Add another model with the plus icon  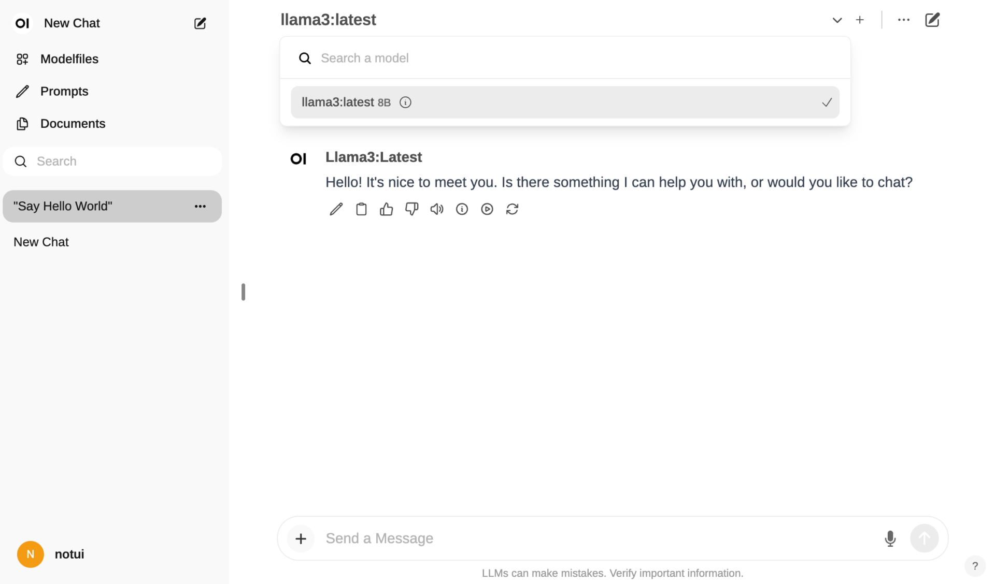860,20
